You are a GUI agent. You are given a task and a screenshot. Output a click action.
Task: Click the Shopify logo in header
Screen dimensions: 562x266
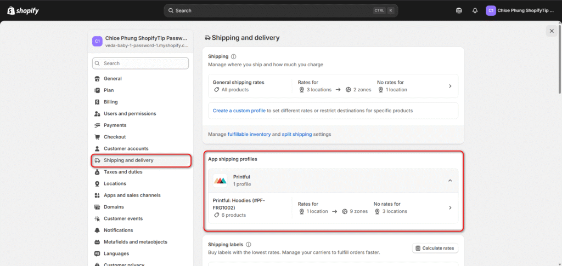[x=23, y=10]
